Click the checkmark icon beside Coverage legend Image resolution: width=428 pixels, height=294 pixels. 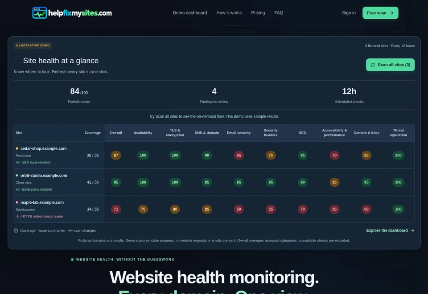click(x=16, y=230)
